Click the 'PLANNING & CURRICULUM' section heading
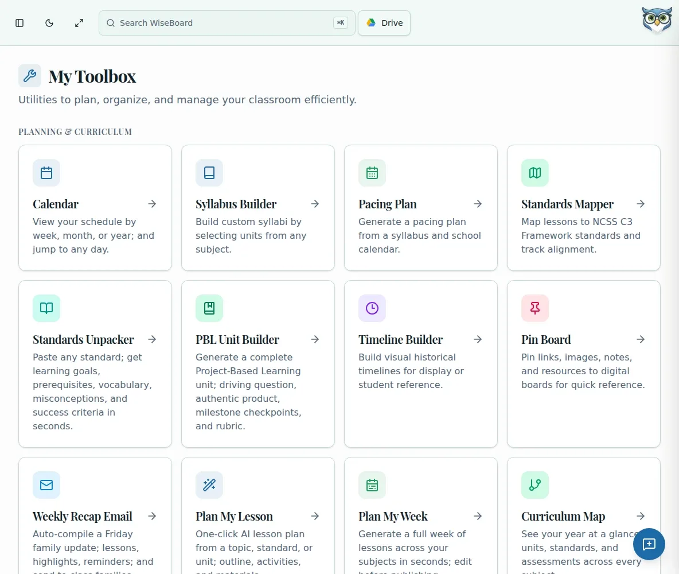The width and height of the screenshot is (679, 574). 75,132
